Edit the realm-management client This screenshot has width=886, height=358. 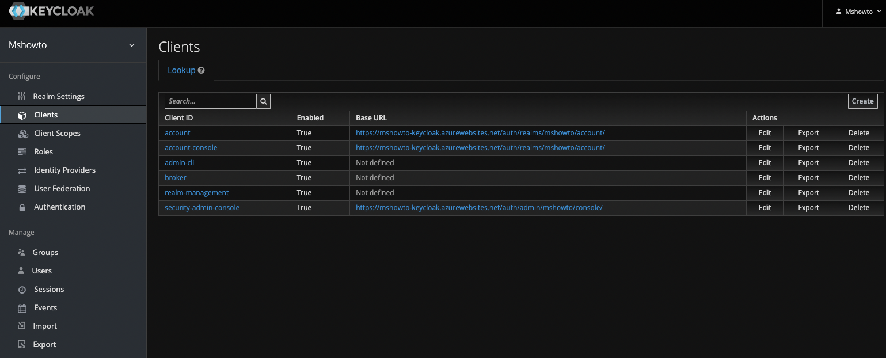click(x=765, y=193)
